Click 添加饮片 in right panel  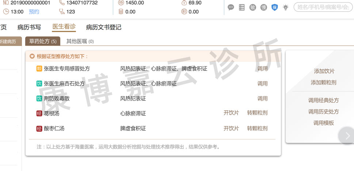(324, 71)
